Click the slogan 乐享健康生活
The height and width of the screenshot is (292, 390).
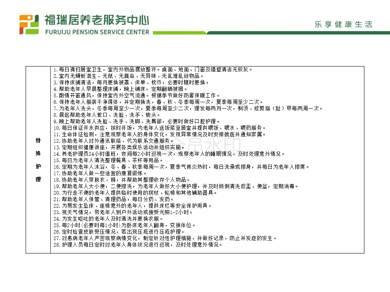[343, 24]
